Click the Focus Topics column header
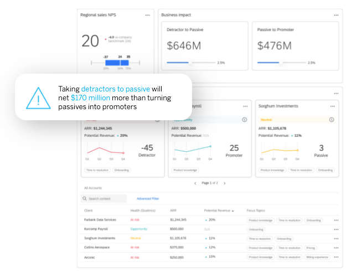This screenshot has width=351, height=276. 256,211
